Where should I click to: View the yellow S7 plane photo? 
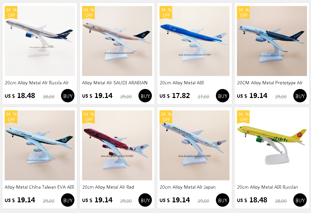tap(272, 145)
